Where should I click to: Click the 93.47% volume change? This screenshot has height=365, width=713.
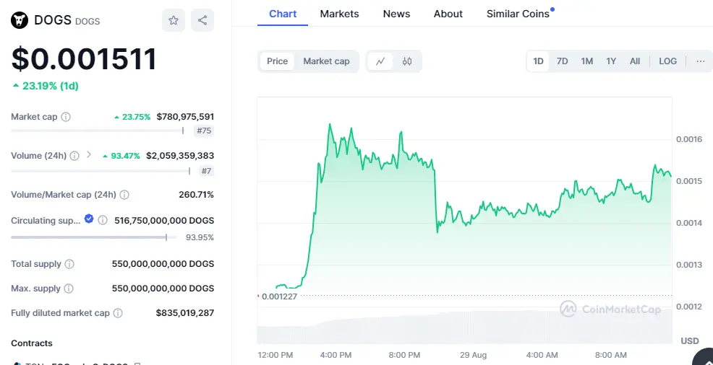click(x=121, y=156)
